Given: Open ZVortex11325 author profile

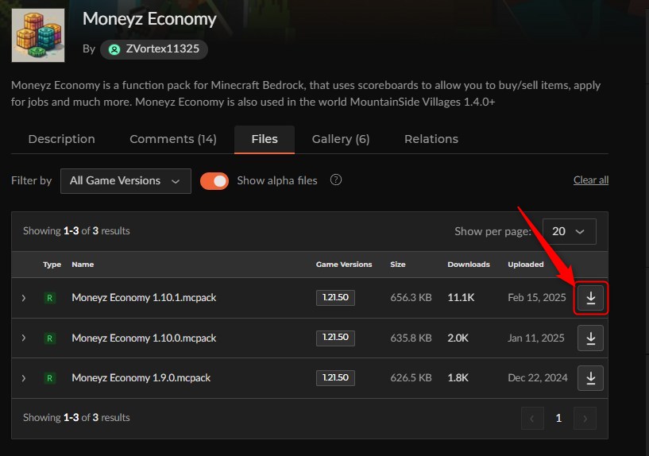Looking at the screenshot, I should [154, 49].
